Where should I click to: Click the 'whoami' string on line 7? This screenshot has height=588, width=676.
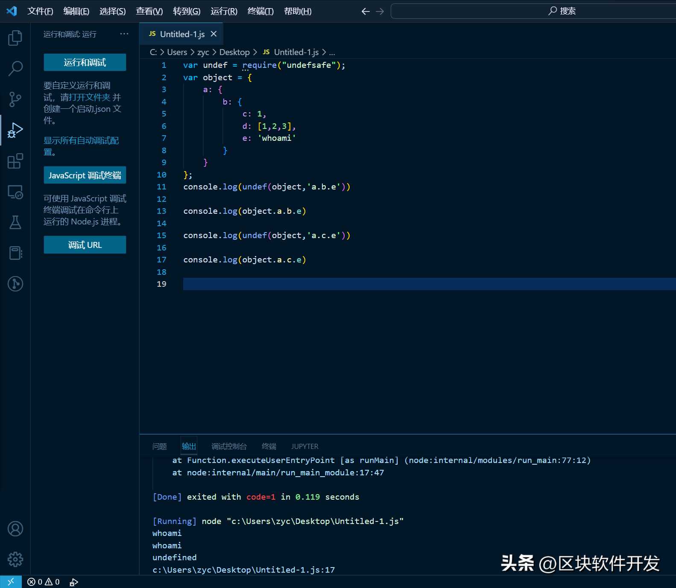point(277,138)
